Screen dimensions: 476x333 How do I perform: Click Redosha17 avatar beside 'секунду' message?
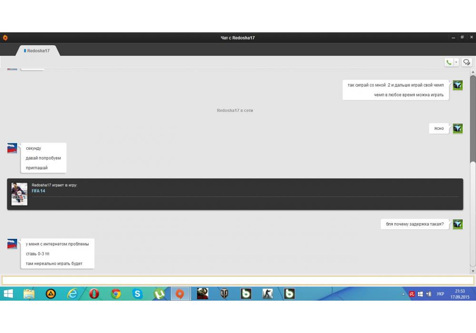12,148
